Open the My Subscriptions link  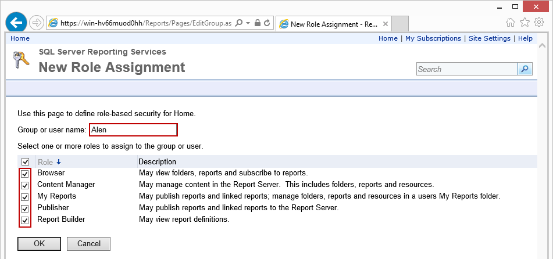(x=433, y=38)
